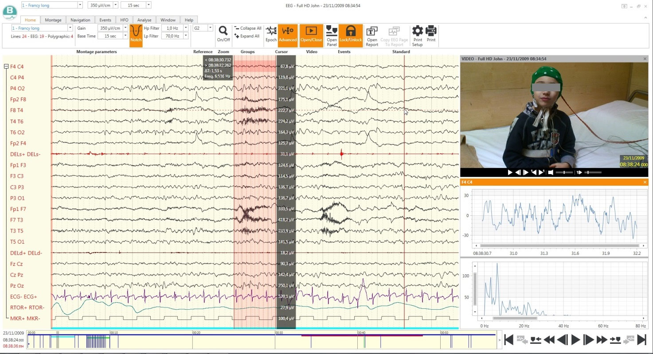The width and height of the screenshot is (653, 354).
Task: Click the Home tab
Action: coord(30,20)
